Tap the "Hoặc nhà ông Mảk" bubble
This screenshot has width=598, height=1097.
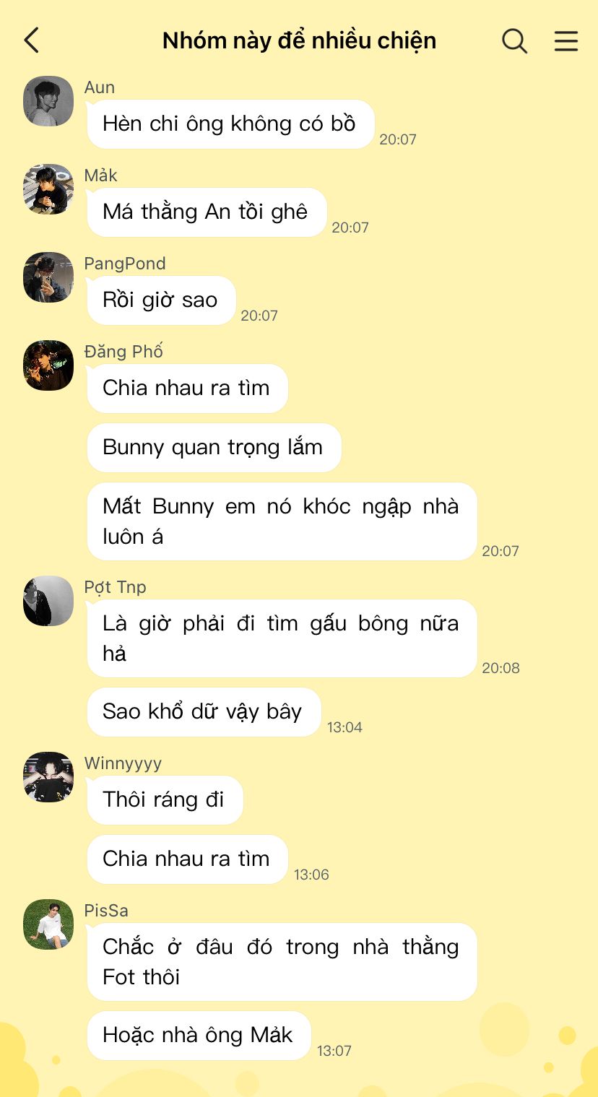[199, 1036]
